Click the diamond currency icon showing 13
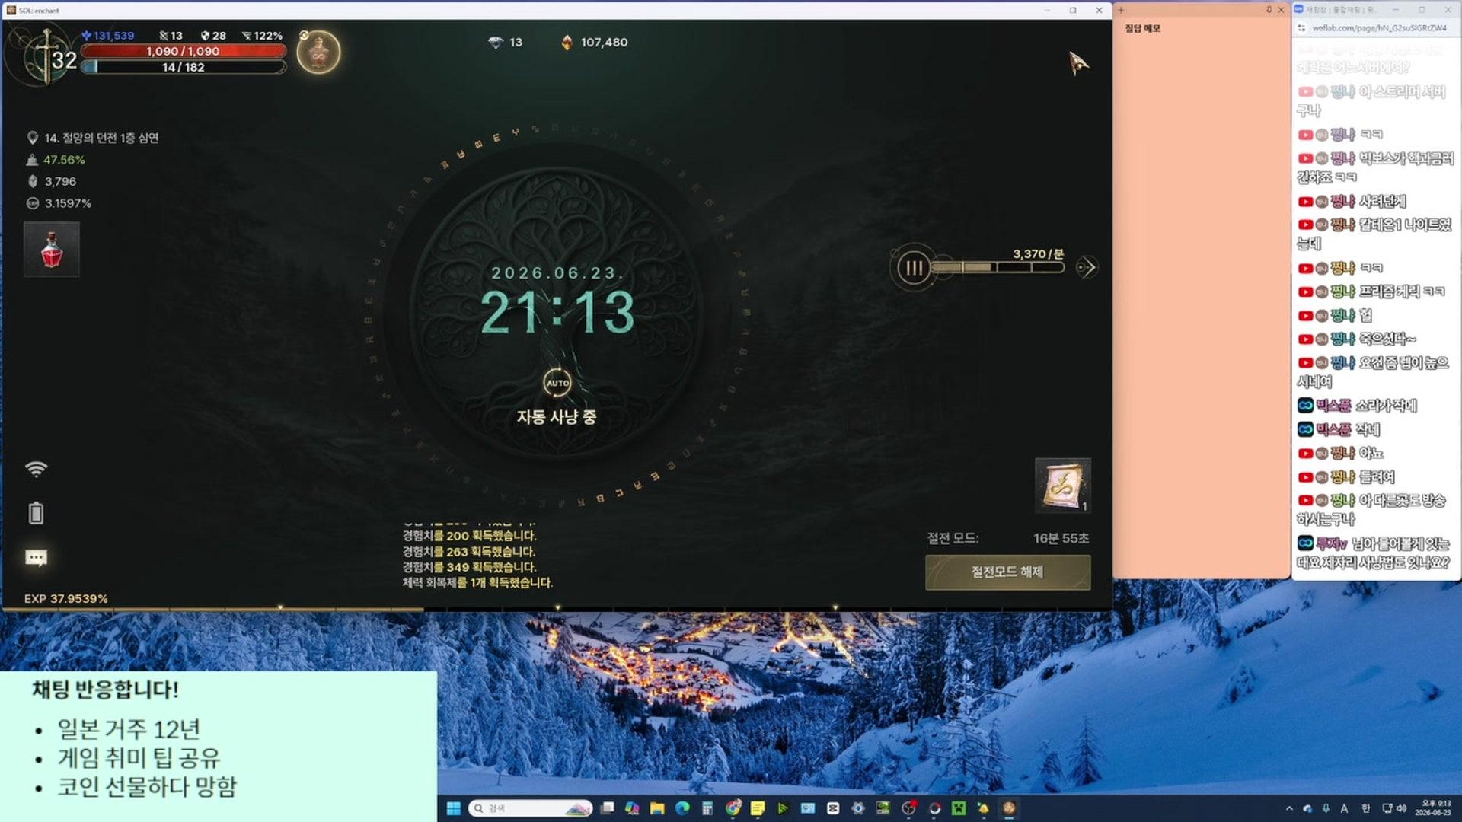Viewport: 1462px width, 822px height. [496, 43]
